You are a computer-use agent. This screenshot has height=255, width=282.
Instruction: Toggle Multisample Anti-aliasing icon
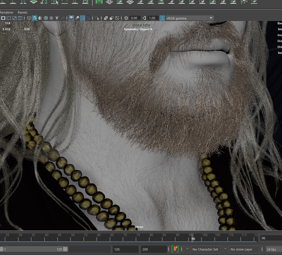pos(83,18)
